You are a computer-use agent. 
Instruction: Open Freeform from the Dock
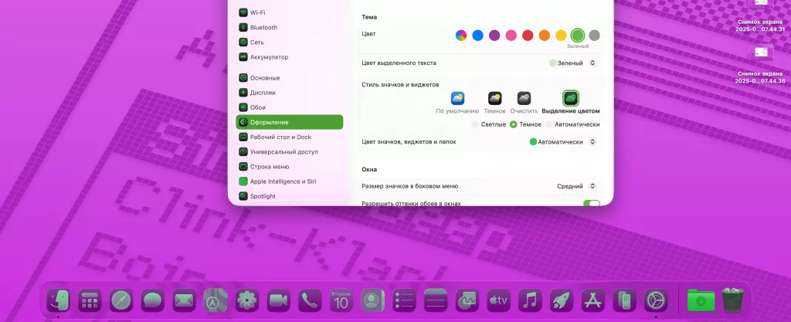pos(467,301)
